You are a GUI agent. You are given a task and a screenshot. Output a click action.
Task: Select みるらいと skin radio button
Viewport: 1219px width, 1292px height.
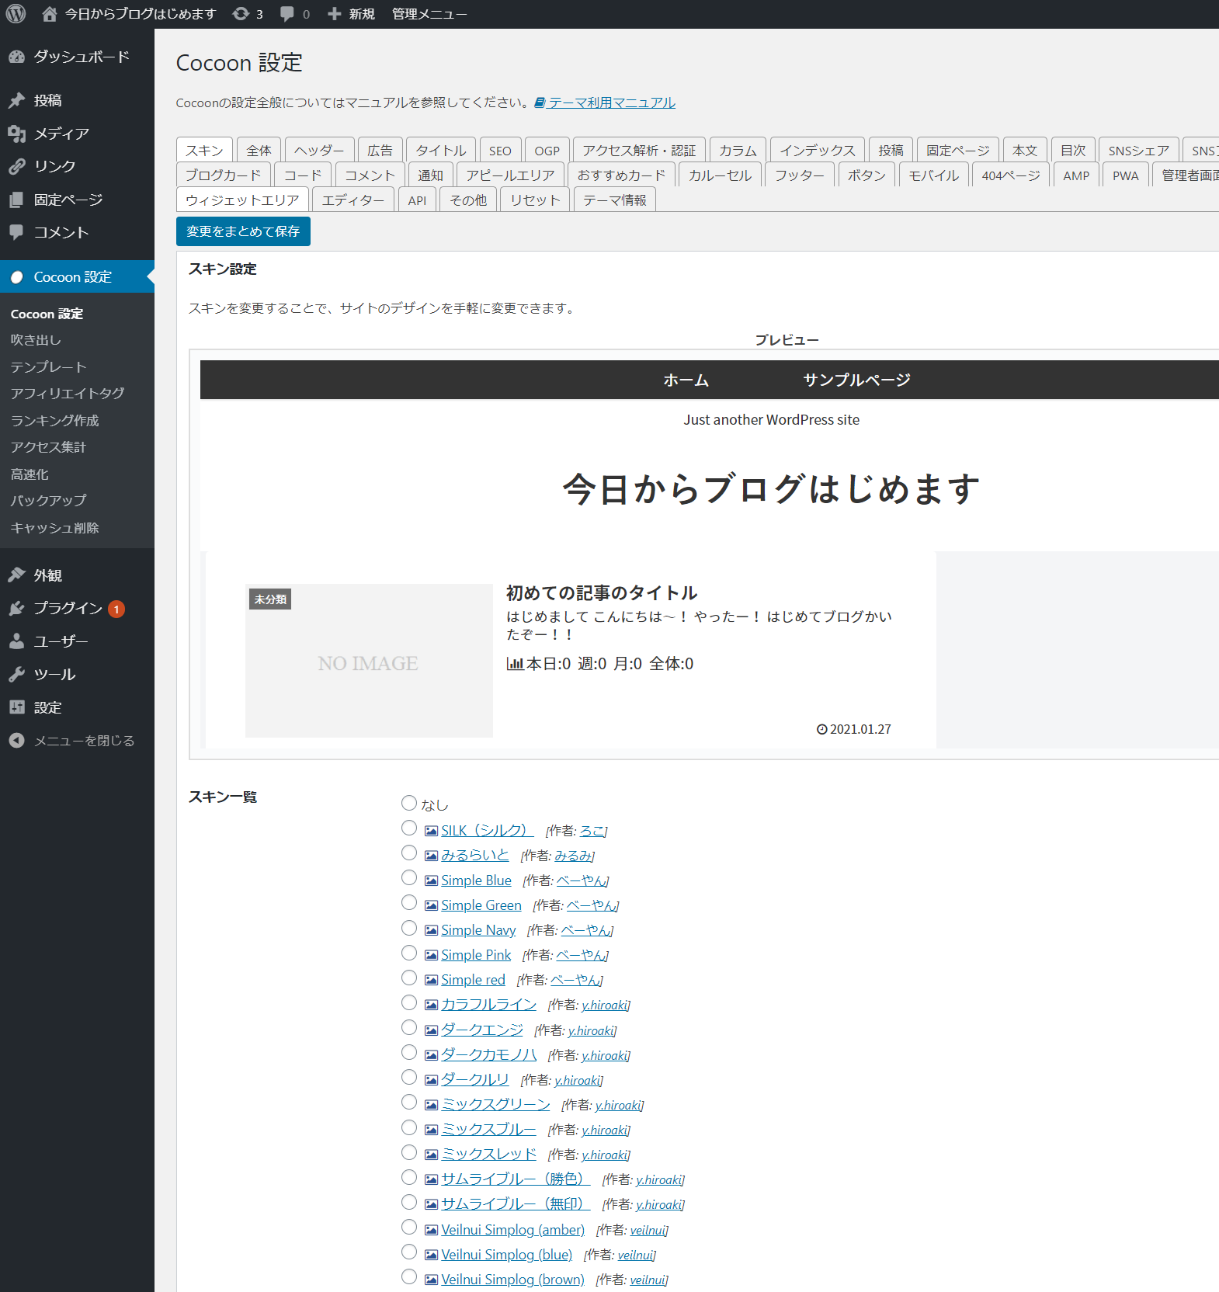point(409,853)
